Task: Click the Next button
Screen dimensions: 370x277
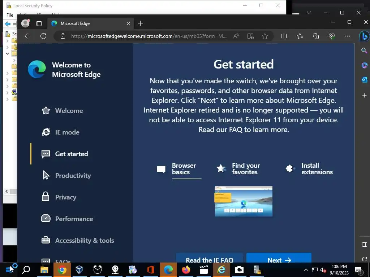Action: 279,258
